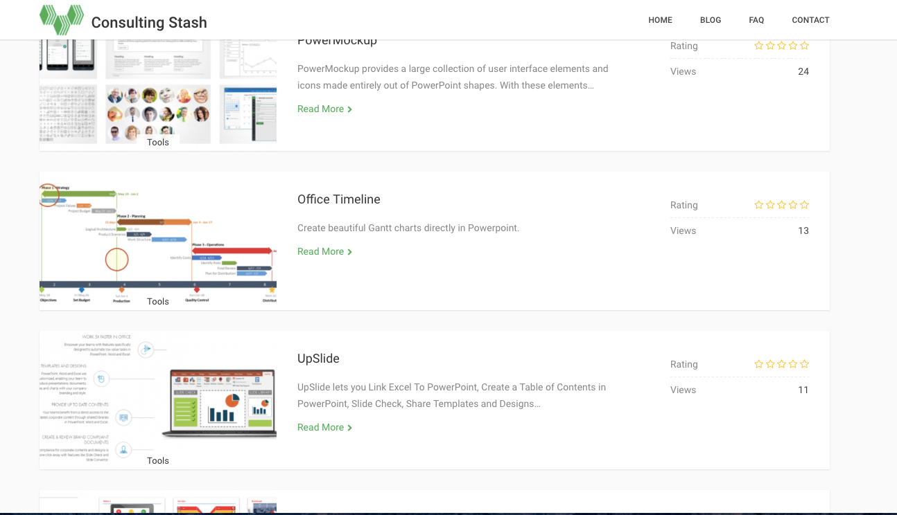This screenshot has width=897, height=515.
Task: Rate PowerMockup three stars
Action: [x=782, y=46]
